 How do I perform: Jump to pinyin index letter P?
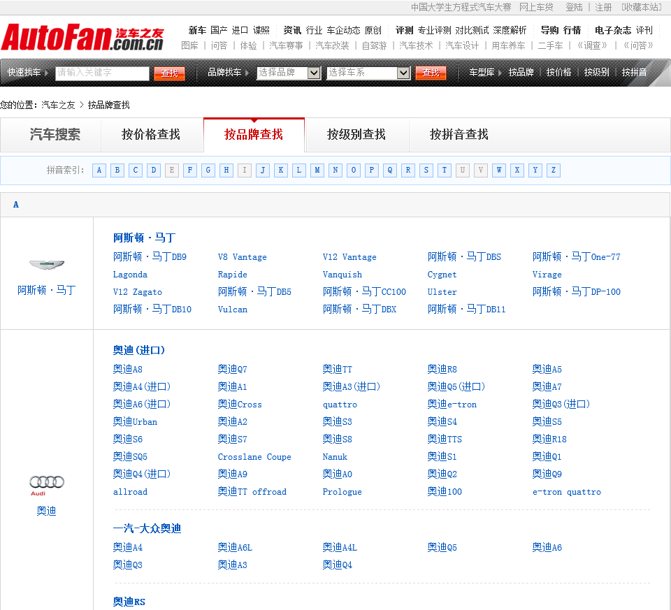(372, 170)
